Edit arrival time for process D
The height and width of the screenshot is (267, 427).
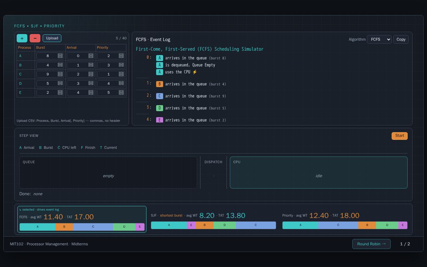80,83
